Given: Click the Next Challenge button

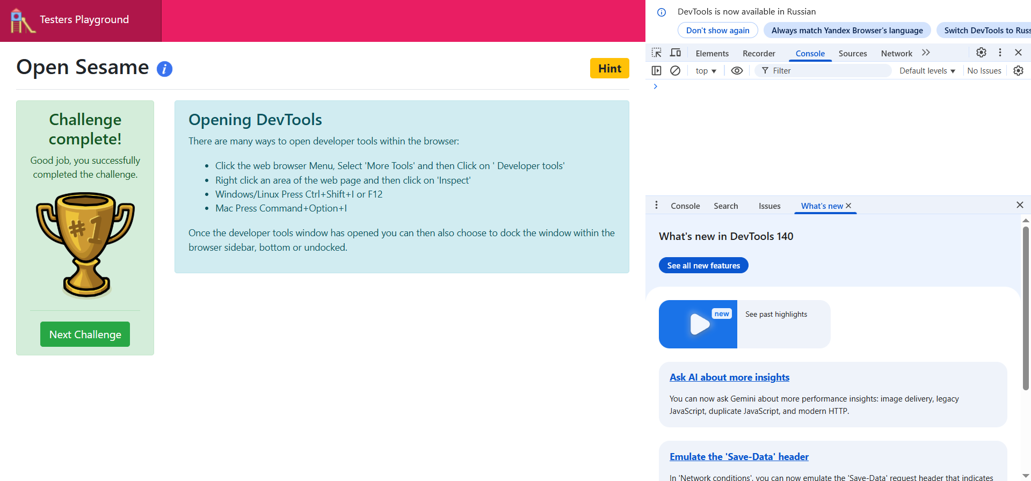Looking at the screenshot, I should pos(85,334).
